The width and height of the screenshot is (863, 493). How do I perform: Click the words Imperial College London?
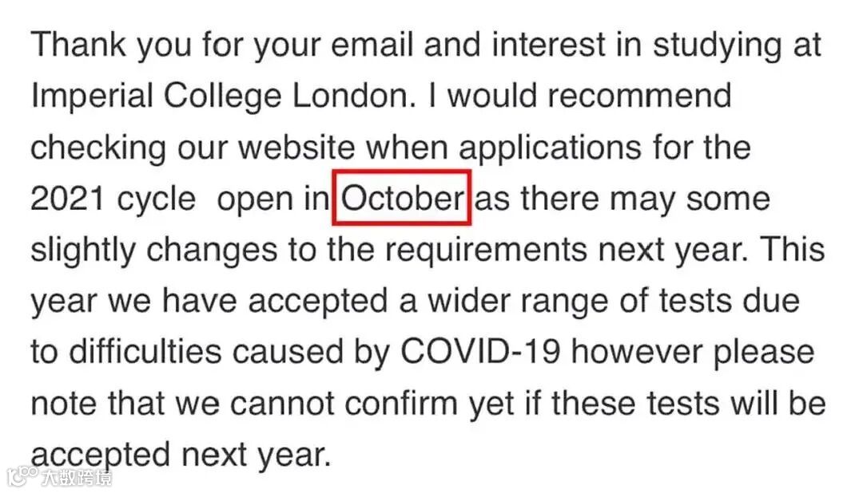tap(221, 97)
